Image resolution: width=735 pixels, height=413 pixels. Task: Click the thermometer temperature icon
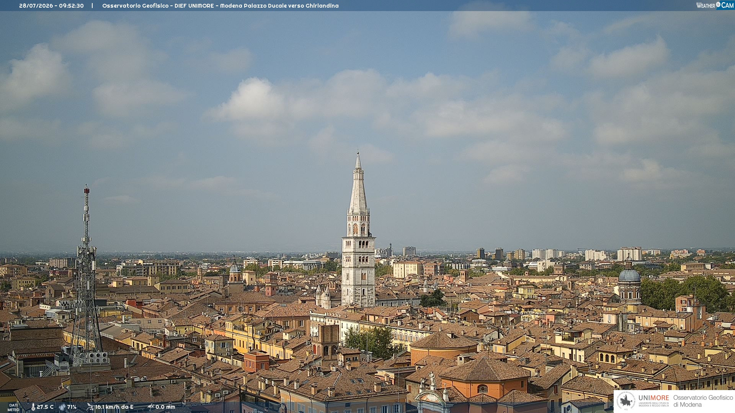tap(33, 407)
